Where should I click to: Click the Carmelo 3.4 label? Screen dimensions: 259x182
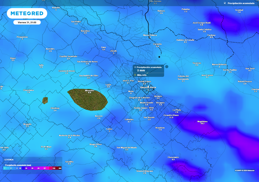pyautogui.click(x=157, y=45)
